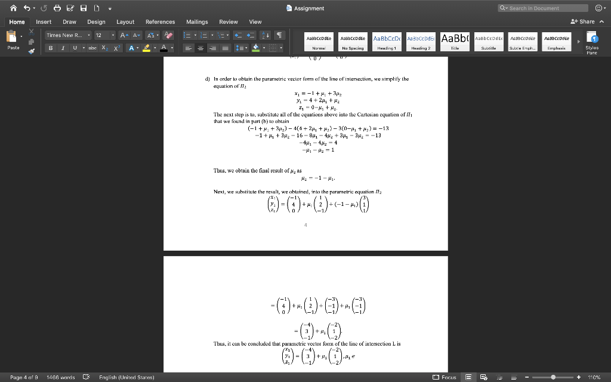Viewport: 611px width, 382px height.
Task: Open the References tab
Action: (x=160, y=22)
